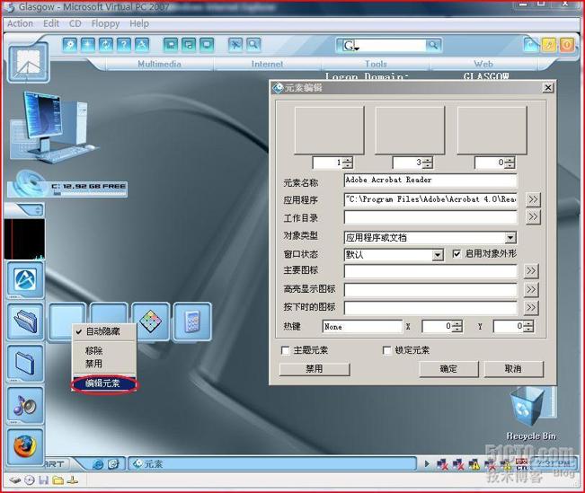
Task: Open the open folder dock icon
Action: [25, 321]
